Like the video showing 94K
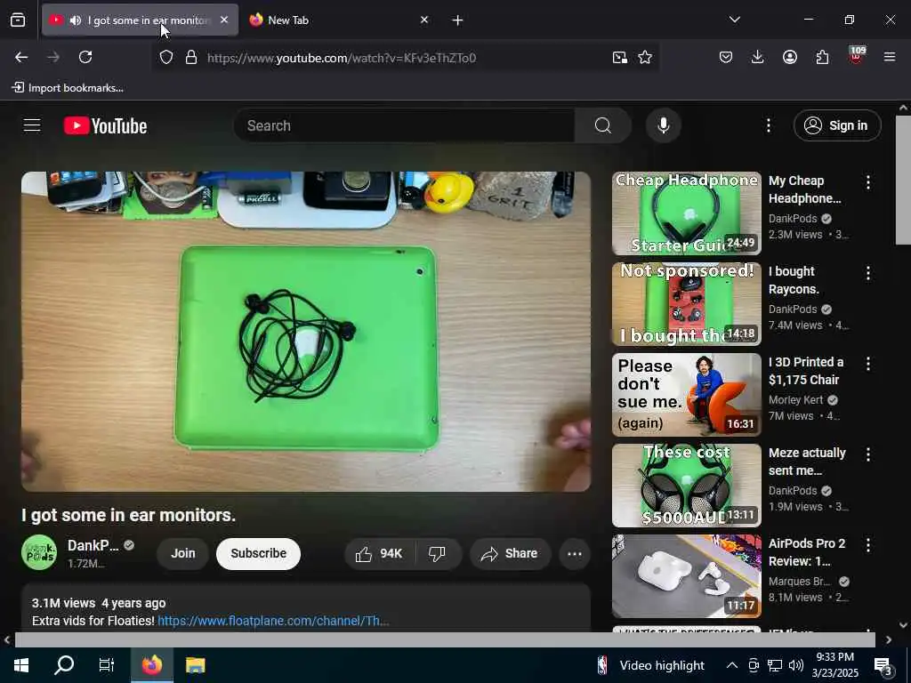 click(x=380, y=554)
